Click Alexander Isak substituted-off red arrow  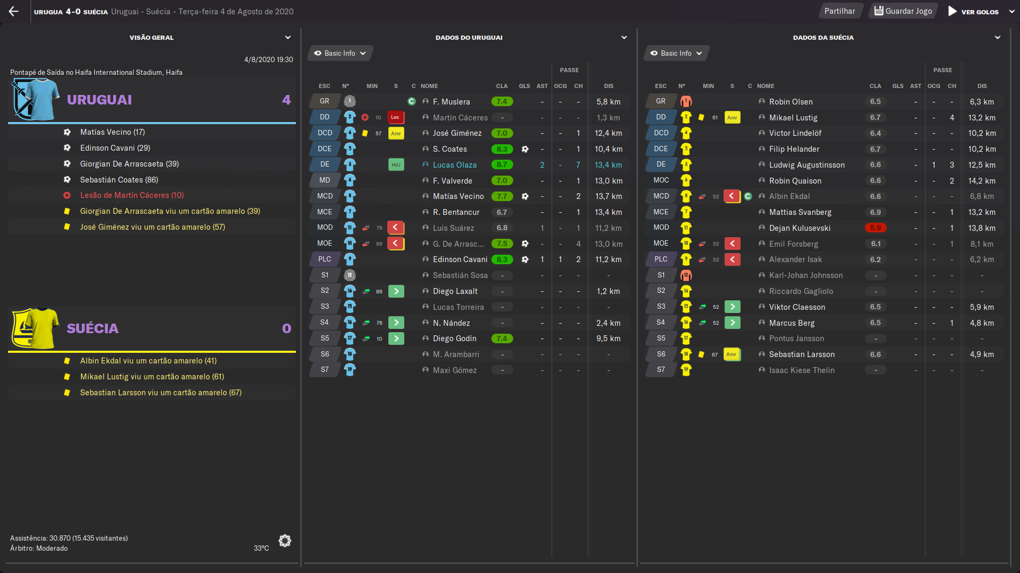pyautogui.click(x=732, y=259)
